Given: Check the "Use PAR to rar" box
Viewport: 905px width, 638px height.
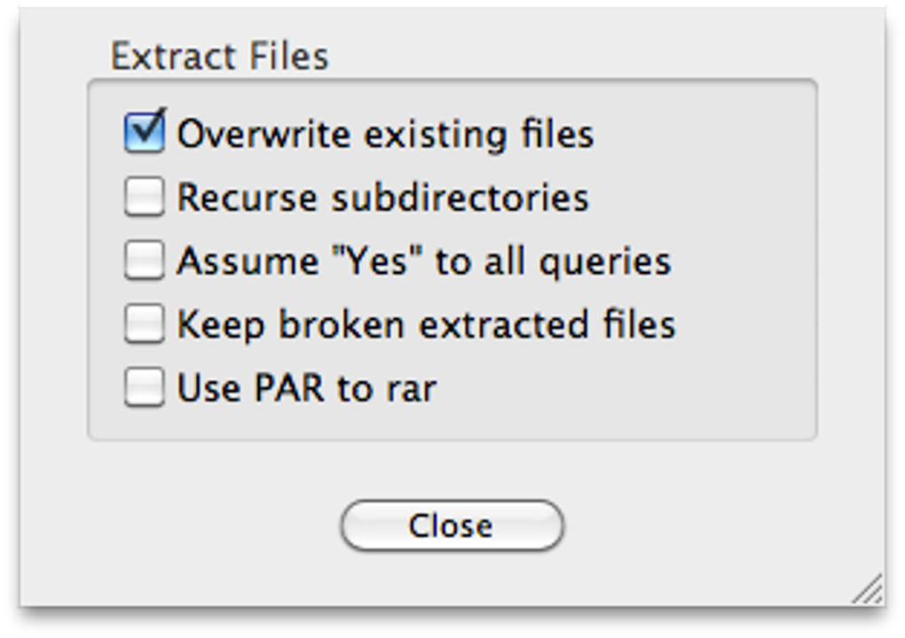Looking at the screenshot, I should coord(144,387).
